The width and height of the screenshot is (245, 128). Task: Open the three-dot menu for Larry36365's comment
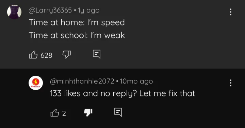pos(231,12)
